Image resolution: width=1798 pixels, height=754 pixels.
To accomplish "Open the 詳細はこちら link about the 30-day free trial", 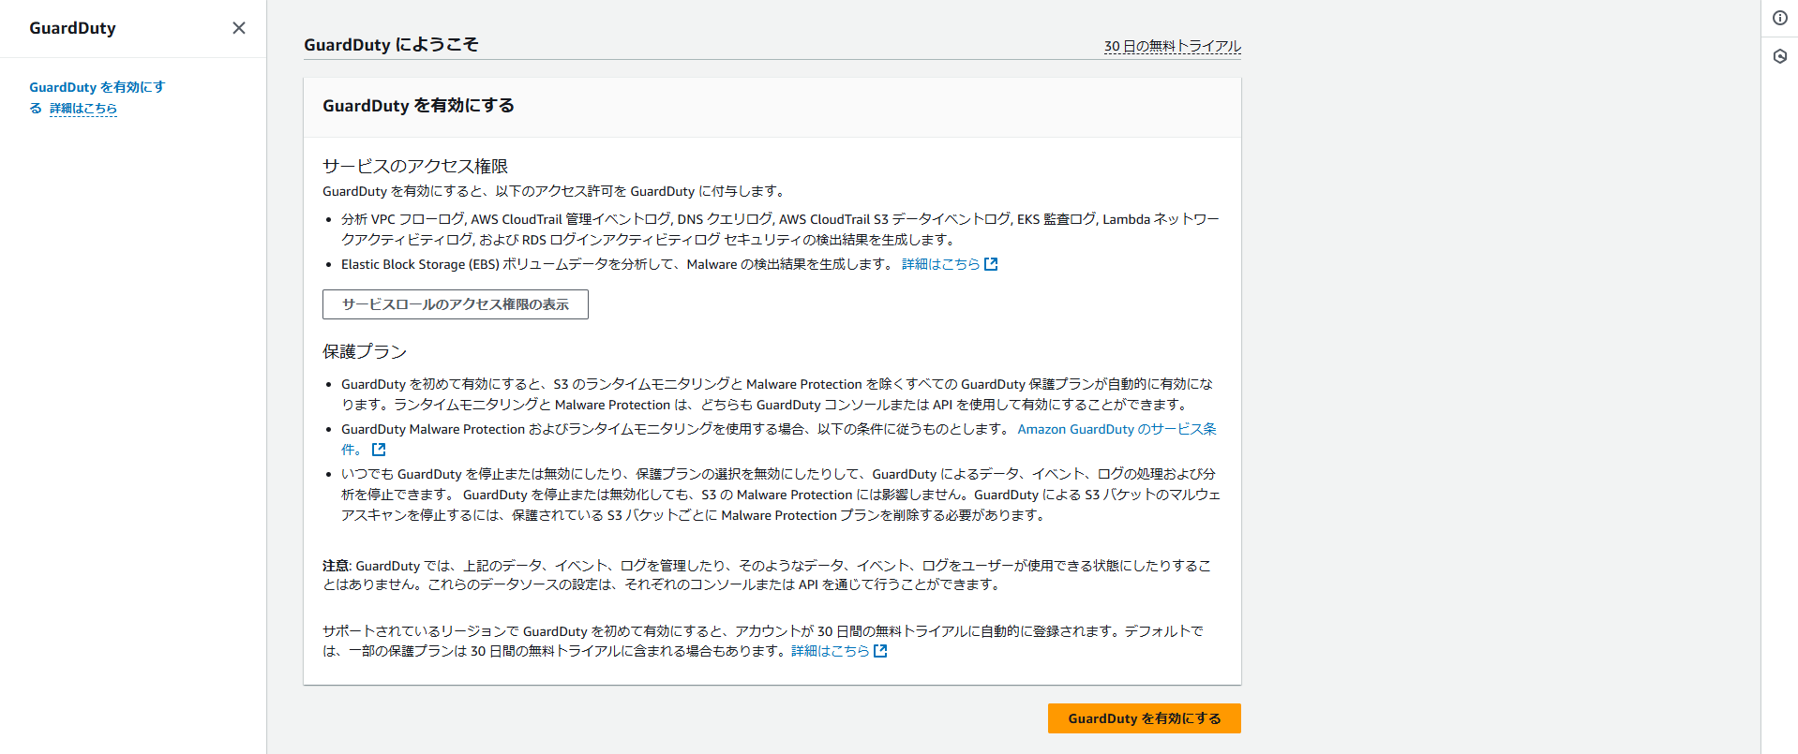I will tap(830, 651).
